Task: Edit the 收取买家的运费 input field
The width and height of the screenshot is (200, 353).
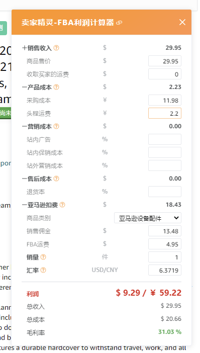Action: 165,74
